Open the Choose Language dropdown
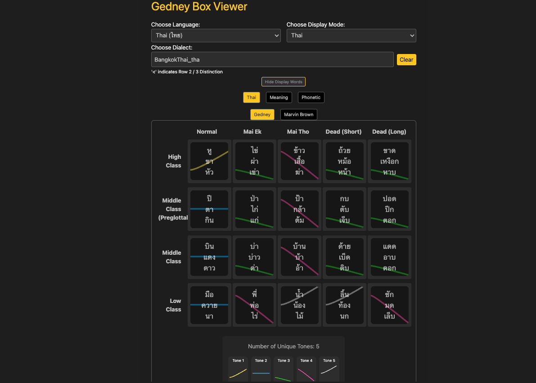Viewport: 536px width, 383px height. (x=216, y=36)
